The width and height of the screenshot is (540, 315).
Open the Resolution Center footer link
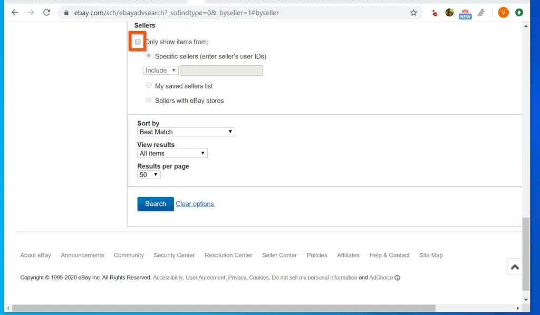click(228, 255)
